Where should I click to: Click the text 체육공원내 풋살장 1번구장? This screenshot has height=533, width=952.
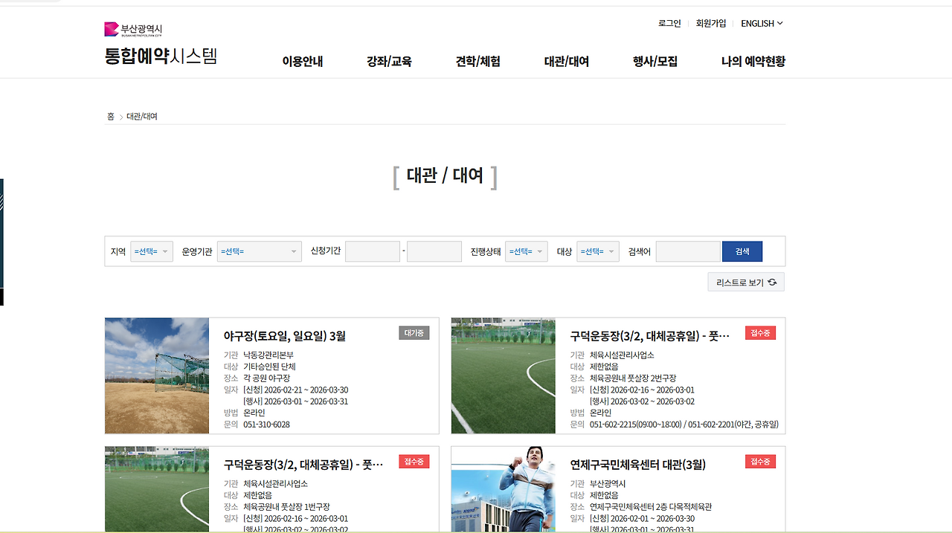point(286,507)
